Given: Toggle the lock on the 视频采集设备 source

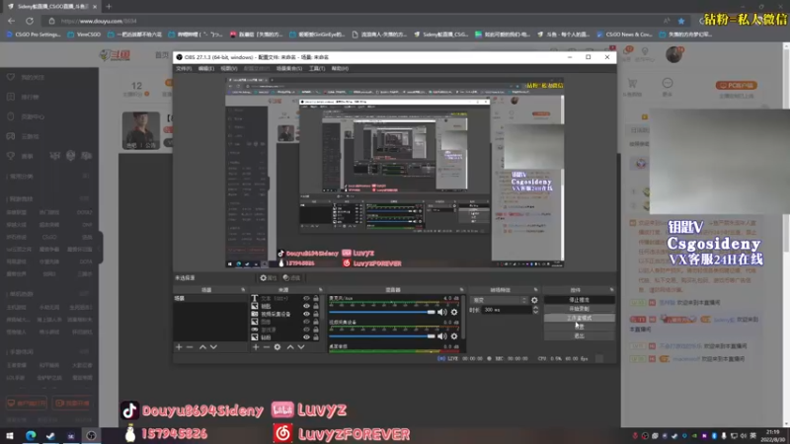Looking at the screenshot, I should [x=316, y=314].
